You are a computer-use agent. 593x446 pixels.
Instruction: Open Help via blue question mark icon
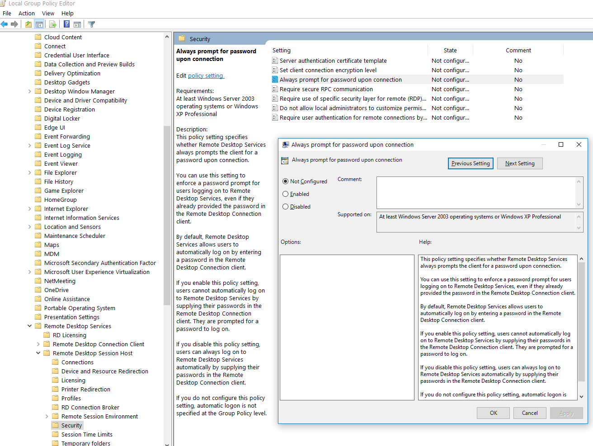[66, 24]
